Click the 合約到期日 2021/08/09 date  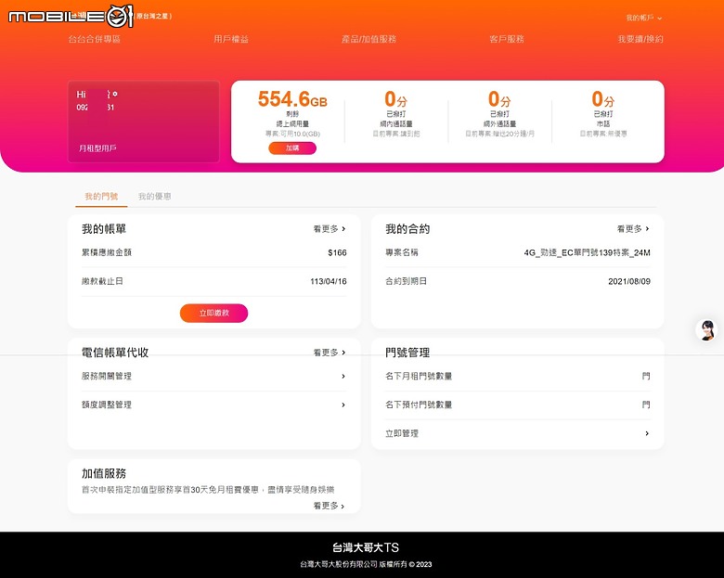tap(629, 282)
